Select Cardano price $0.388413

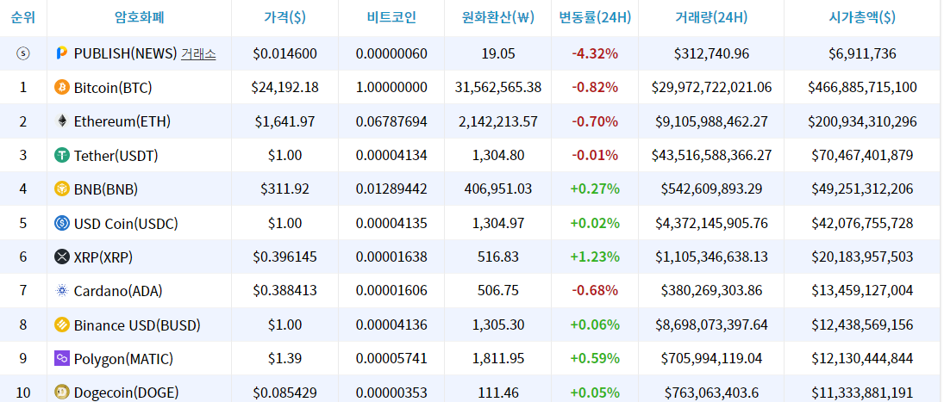[284, 292]
